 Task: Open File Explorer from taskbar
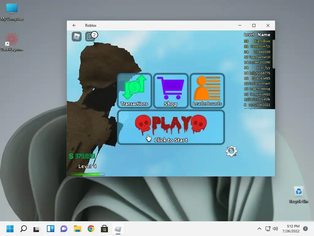pyautogui.click(x=78, y=229)
